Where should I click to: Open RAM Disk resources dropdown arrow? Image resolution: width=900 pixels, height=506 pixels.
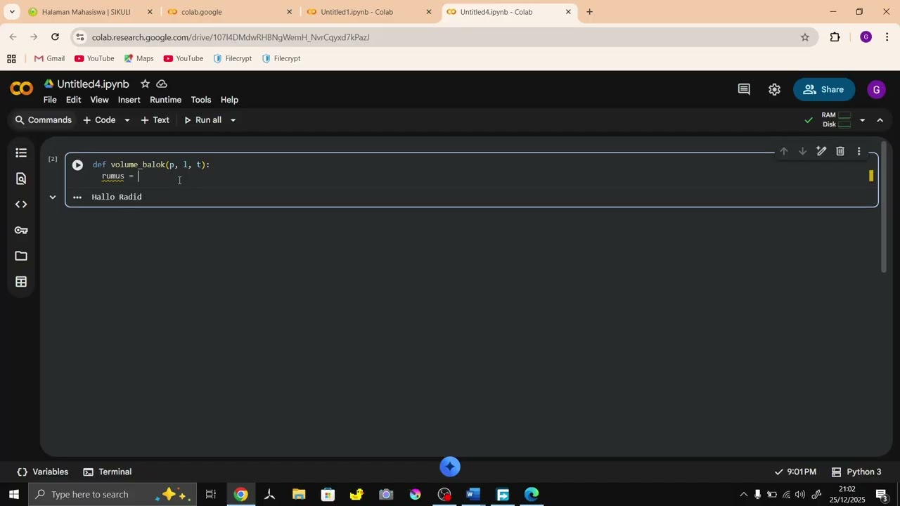[863, 120]
